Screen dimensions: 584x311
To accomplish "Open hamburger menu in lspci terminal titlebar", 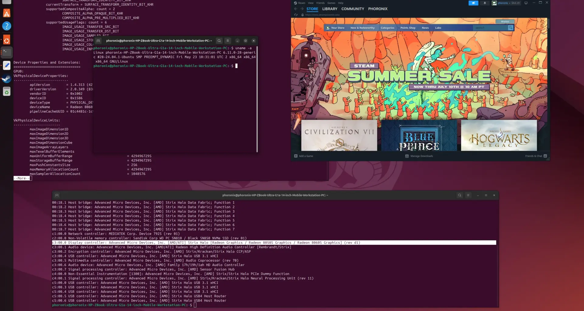I will click(468, 195).
